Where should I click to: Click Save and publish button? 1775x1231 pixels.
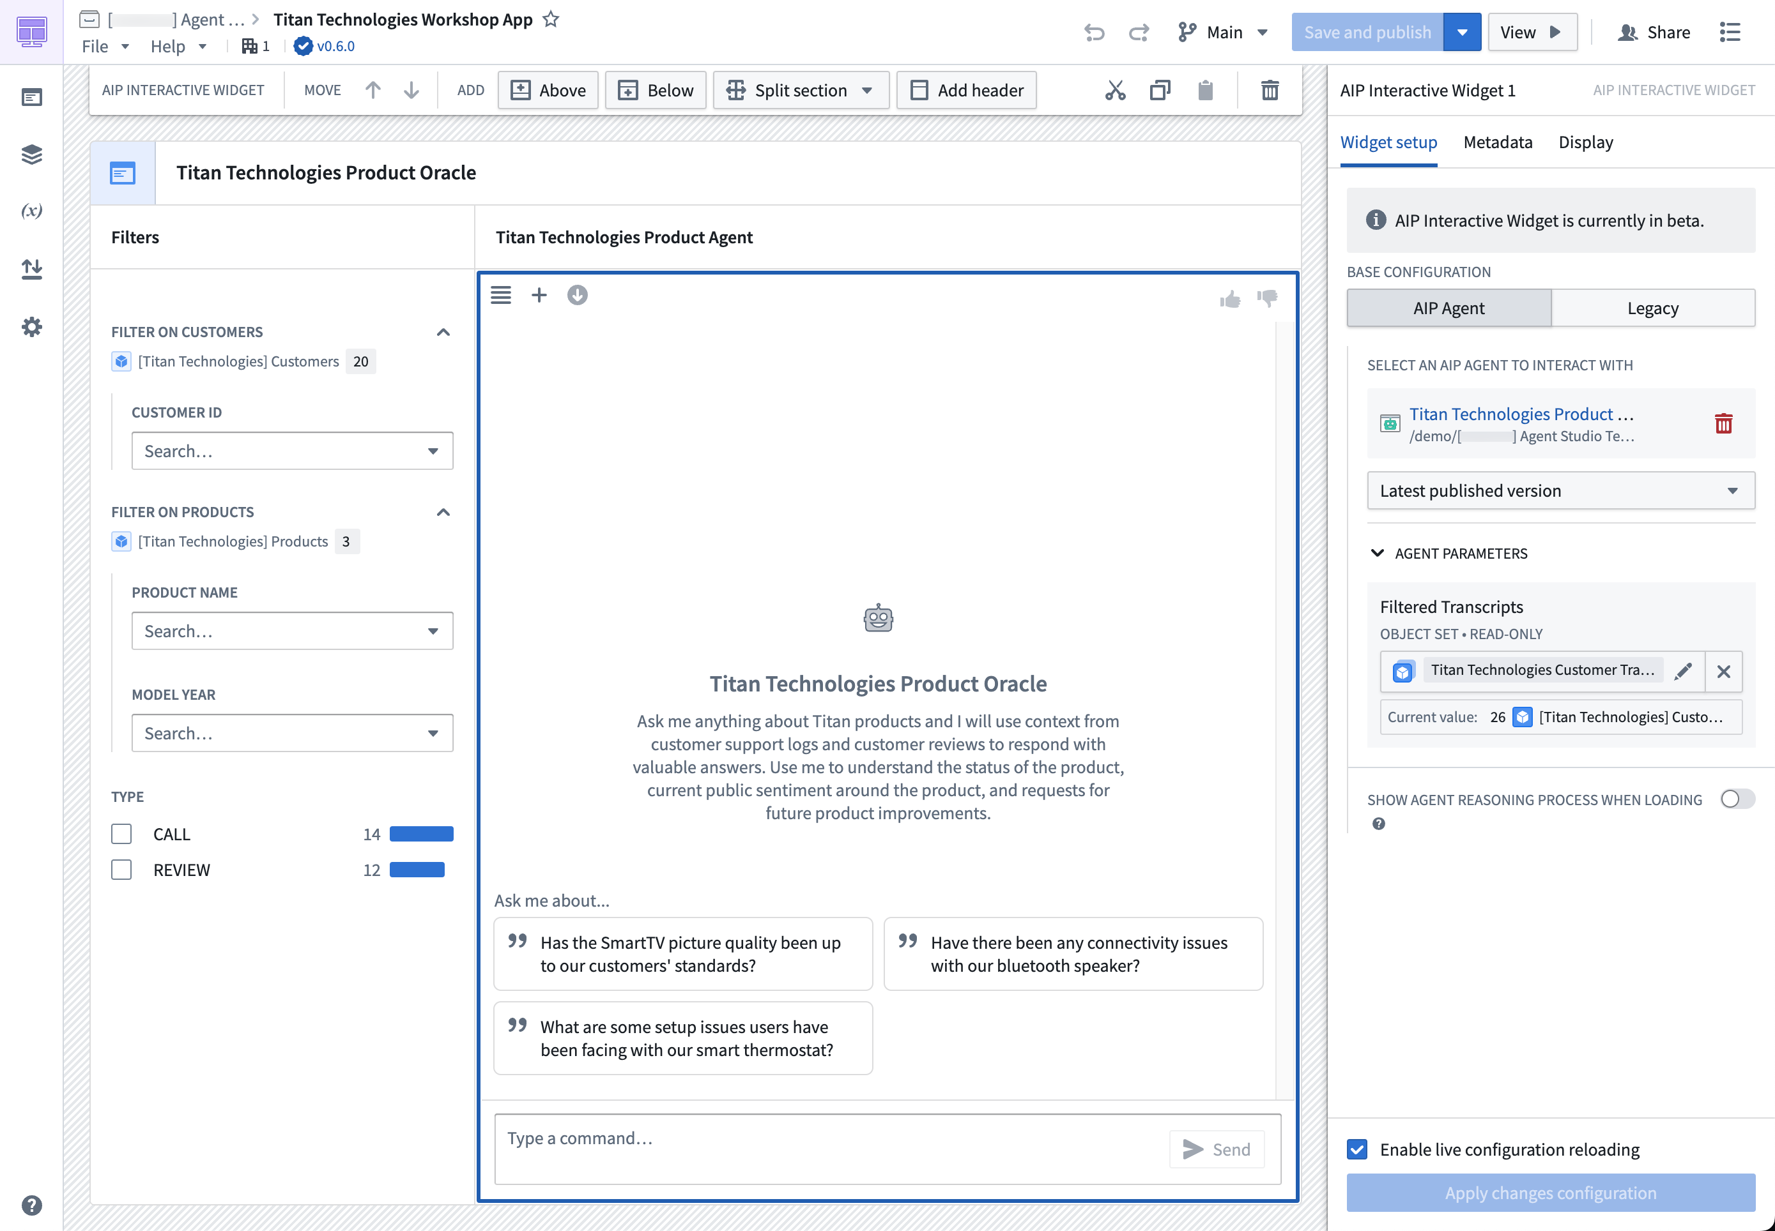click(1367, 33)
